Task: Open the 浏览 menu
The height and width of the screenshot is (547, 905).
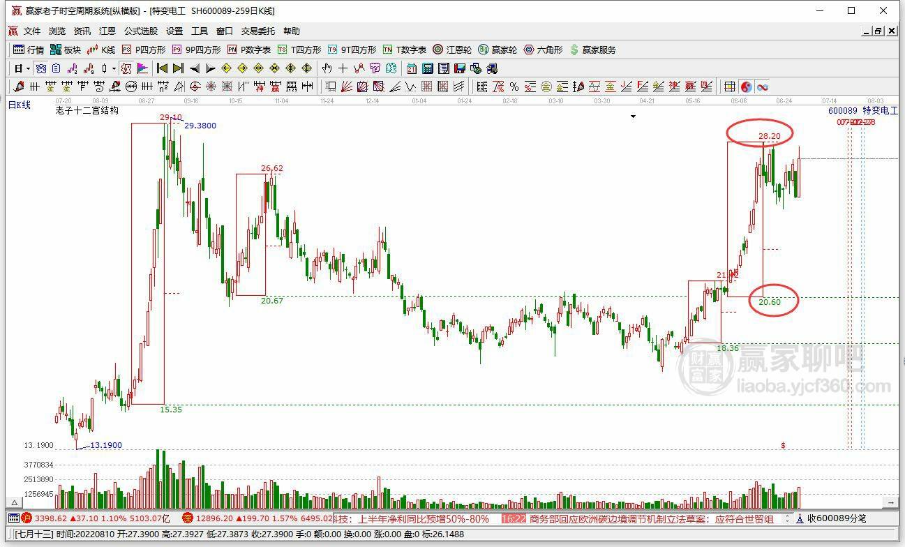Action: 57,31
